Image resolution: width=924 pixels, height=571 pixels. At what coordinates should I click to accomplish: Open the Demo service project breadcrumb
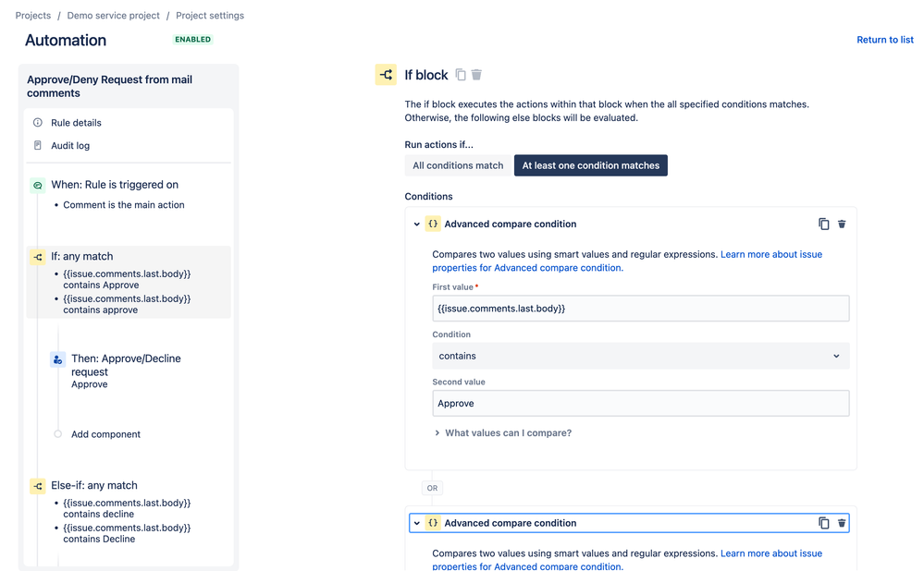click(x=113, y=16)
